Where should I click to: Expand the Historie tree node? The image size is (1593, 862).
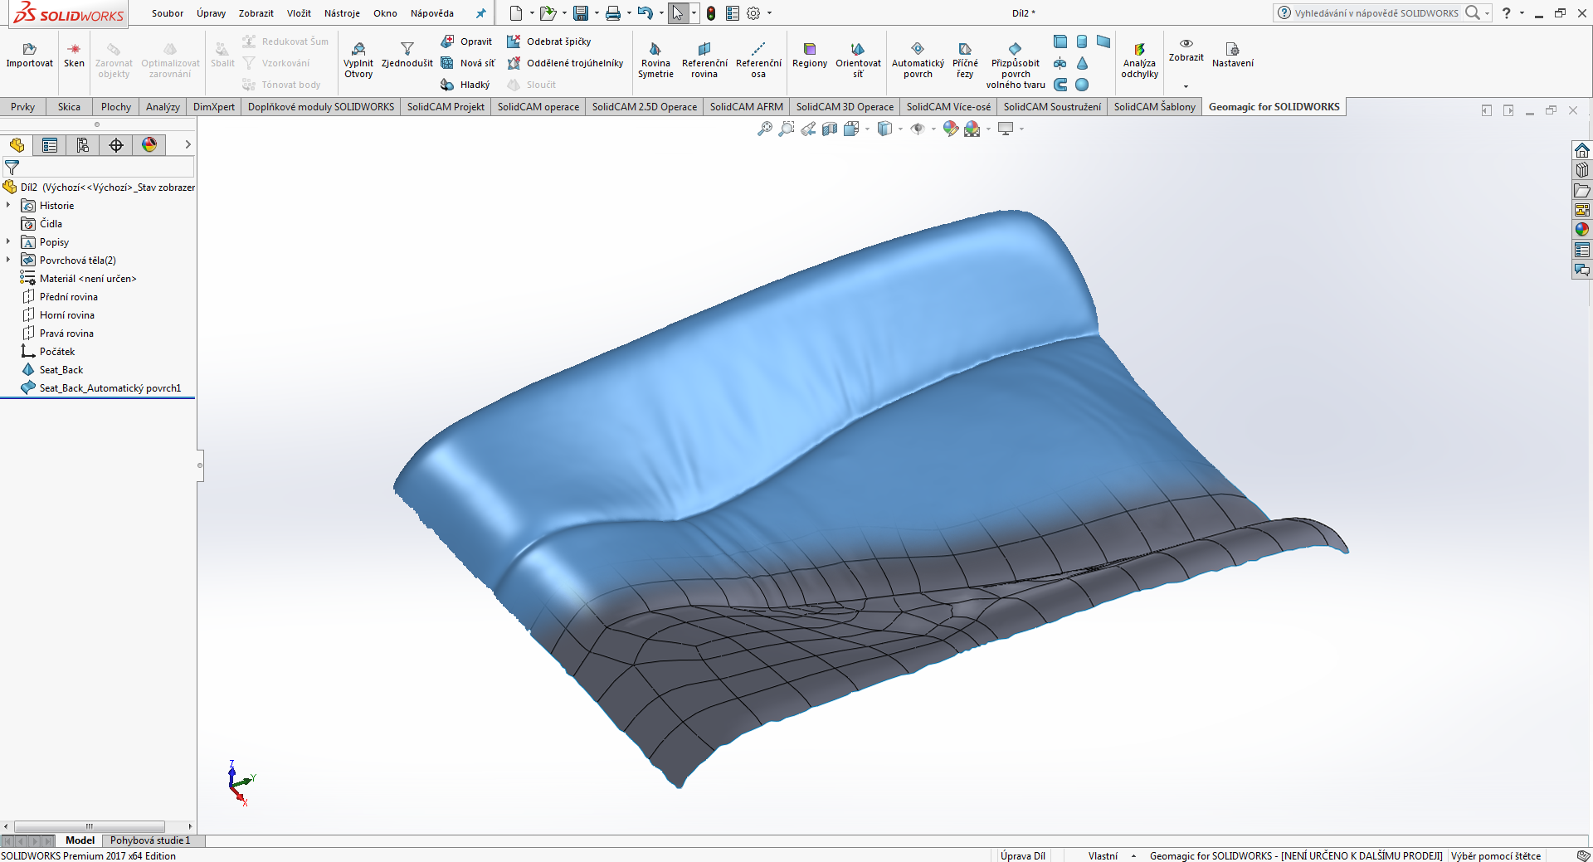coord(8,205)
